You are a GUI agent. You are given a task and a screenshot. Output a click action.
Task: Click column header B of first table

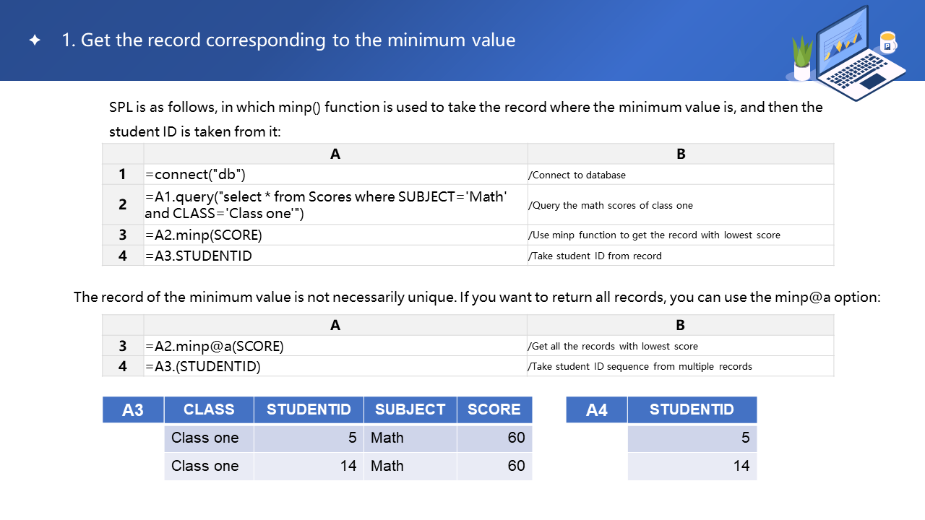681,154
